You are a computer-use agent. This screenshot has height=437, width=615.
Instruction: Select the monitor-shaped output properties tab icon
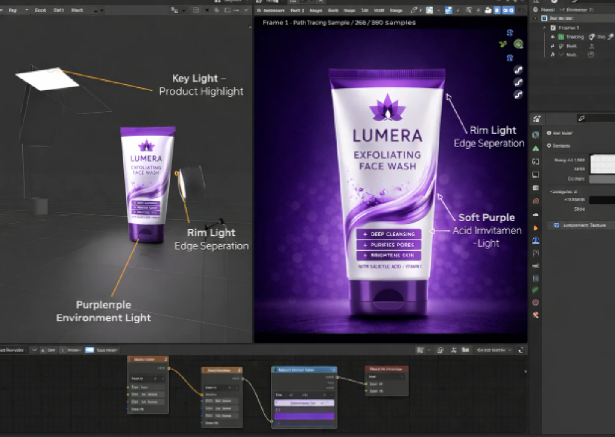coord(536,175)
